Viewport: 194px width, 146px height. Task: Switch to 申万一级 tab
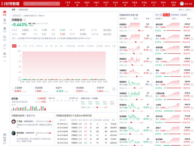[x=158, y=15]
